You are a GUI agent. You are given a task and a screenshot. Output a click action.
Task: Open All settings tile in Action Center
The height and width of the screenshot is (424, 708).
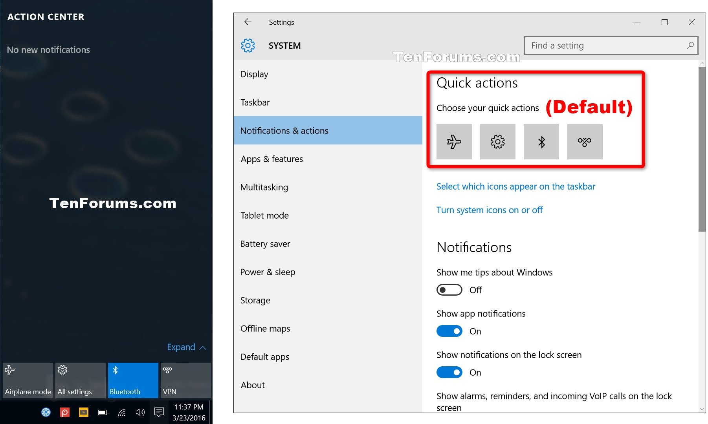(81, 380)
